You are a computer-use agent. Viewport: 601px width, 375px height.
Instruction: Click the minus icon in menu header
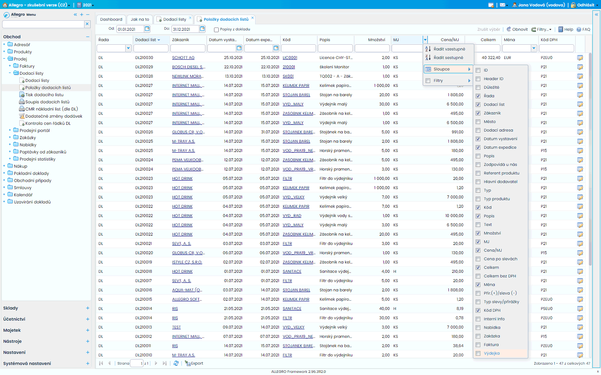88,15
